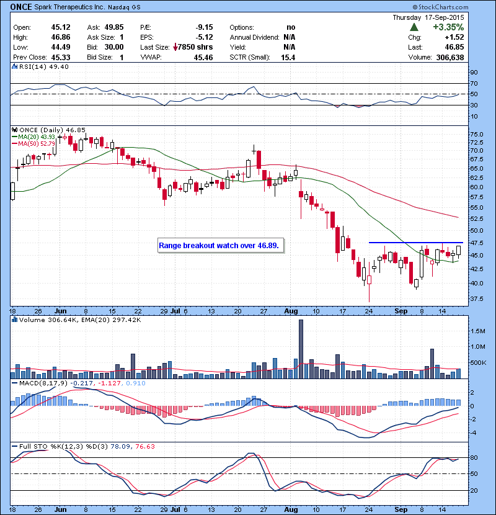
Task: Click the +3.35% percent change
Action: pos(448,27)
